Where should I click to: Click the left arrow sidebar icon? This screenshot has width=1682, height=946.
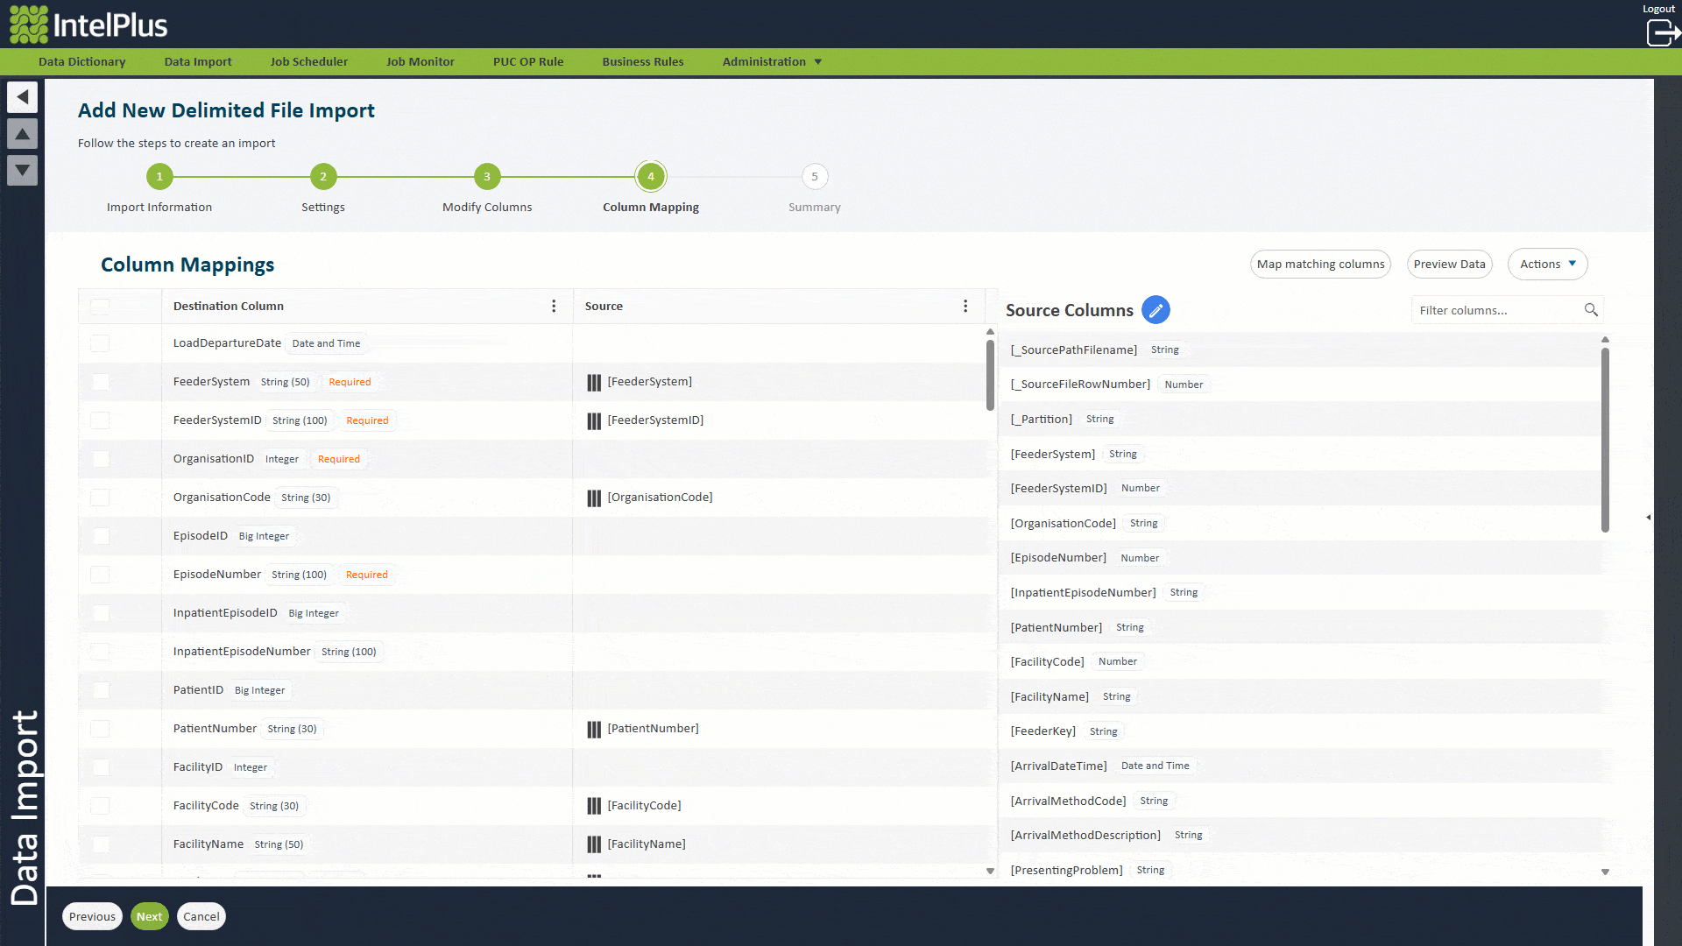click(23, 96)
